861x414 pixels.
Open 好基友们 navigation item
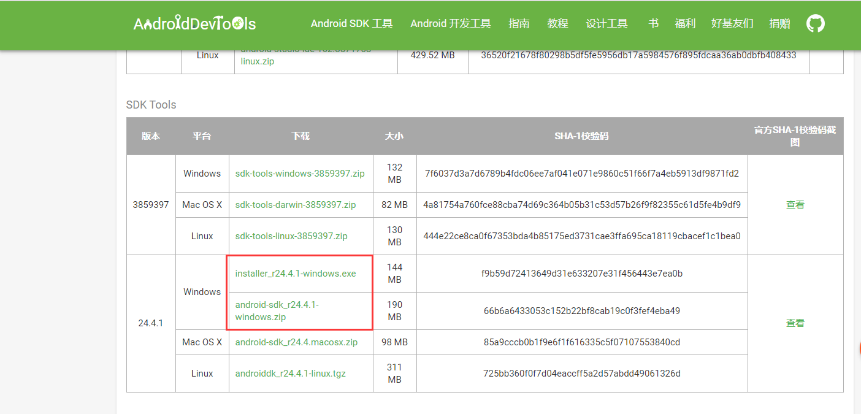[x=732, y=24]
